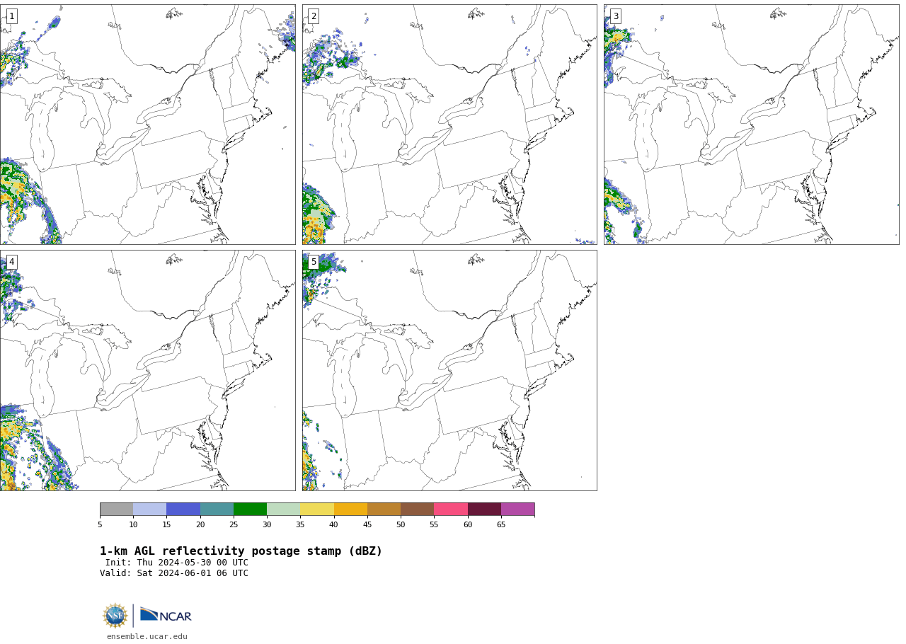Click the pale green 30-35 dBZ swatch

tap(283, 510)
